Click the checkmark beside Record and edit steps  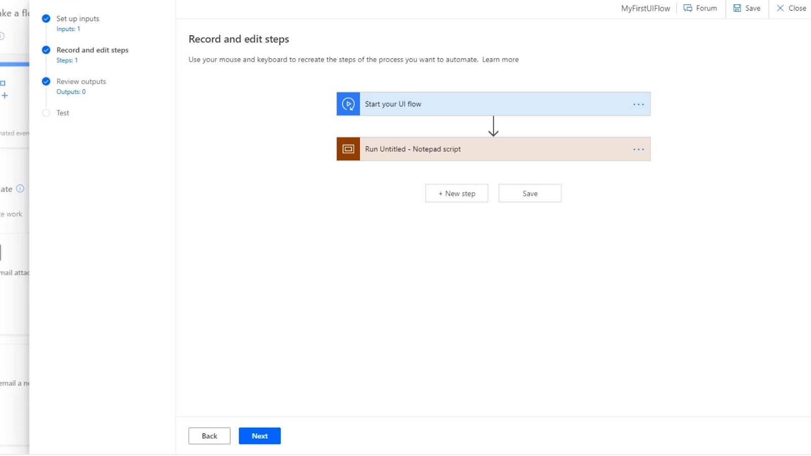tap(46, 50)
